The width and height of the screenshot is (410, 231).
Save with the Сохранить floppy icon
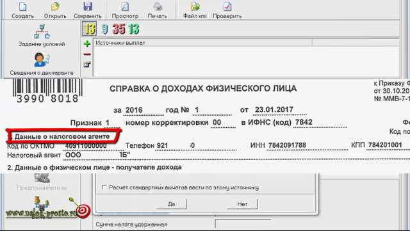point(88,6)
